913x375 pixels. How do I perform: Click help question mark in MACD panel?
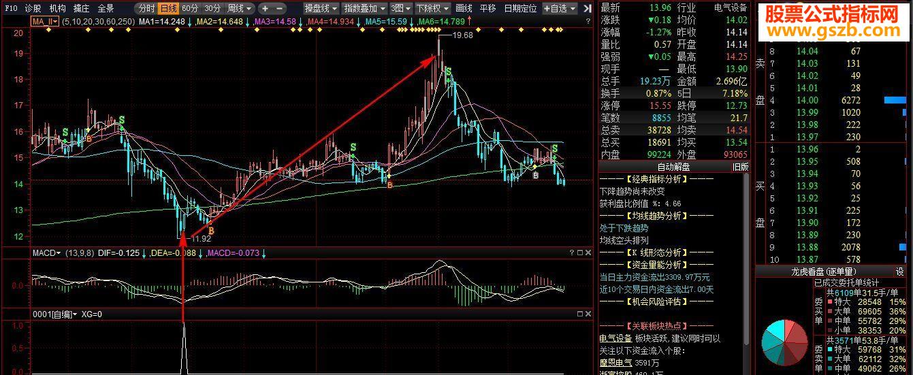[571, 252]
